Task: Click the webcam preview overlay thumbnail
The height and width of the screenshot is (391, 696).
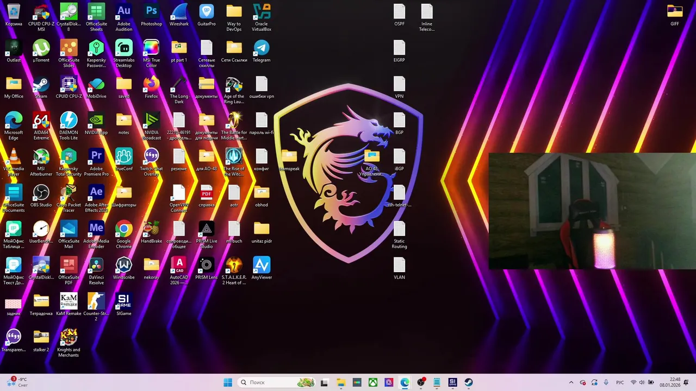Action: pyautogui.click(x=592, y=211)
